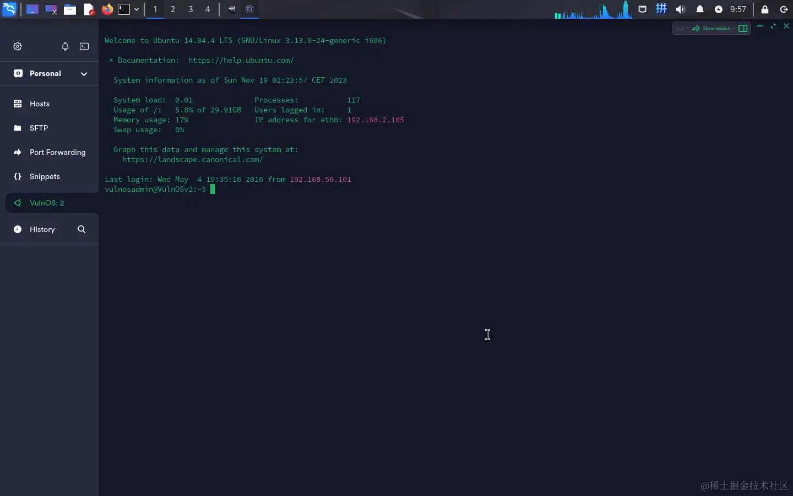Click Share session button
The width and height of the screenshot is (793, 496).
[x=711, y=28]
